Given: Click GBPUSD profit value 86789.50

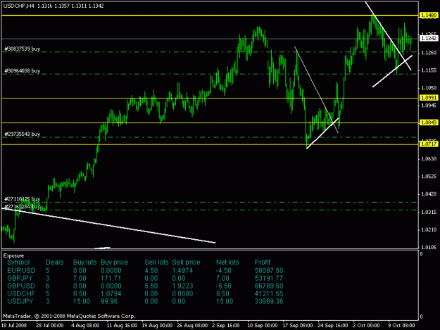Looking at the screenshot, I should (x=269, y=286).
